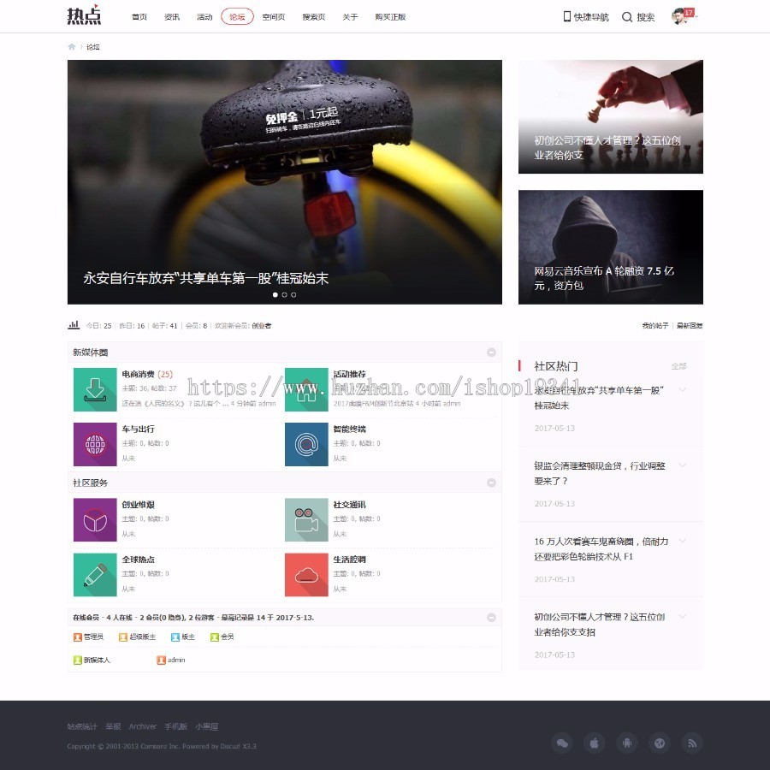
Task: Collapse the 在线会员 panel
Action: click(492, 616)
